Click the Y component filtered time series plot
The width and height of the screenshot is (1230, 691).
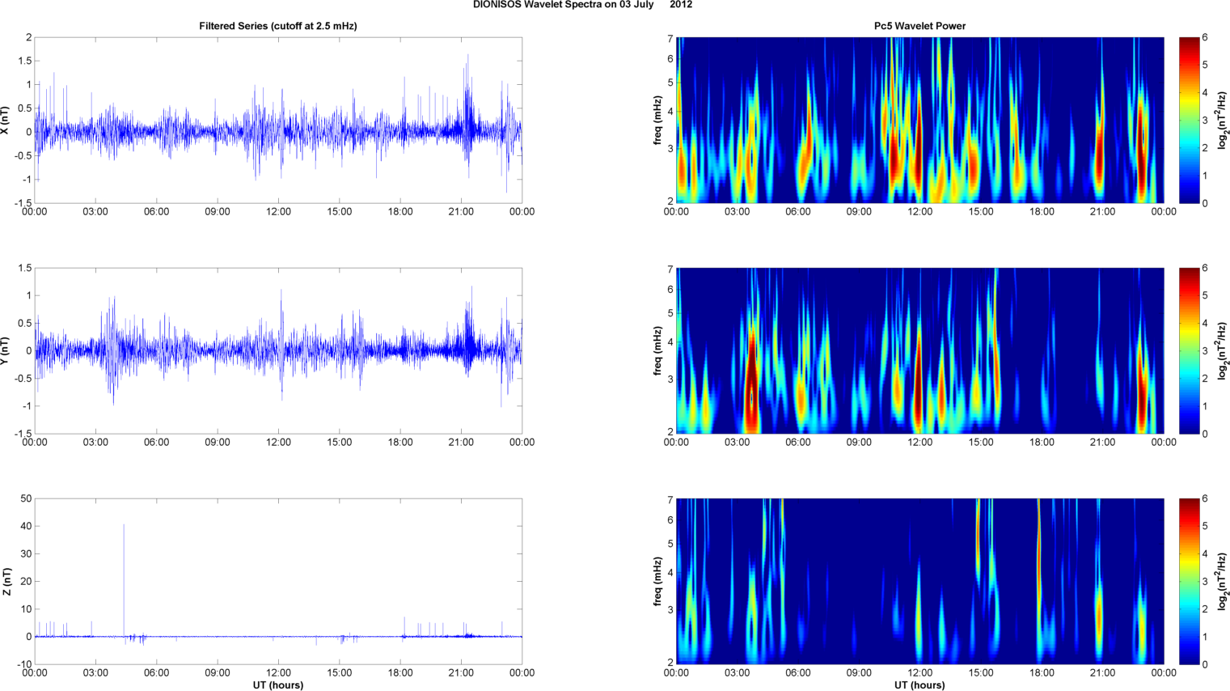coord(278,350)
